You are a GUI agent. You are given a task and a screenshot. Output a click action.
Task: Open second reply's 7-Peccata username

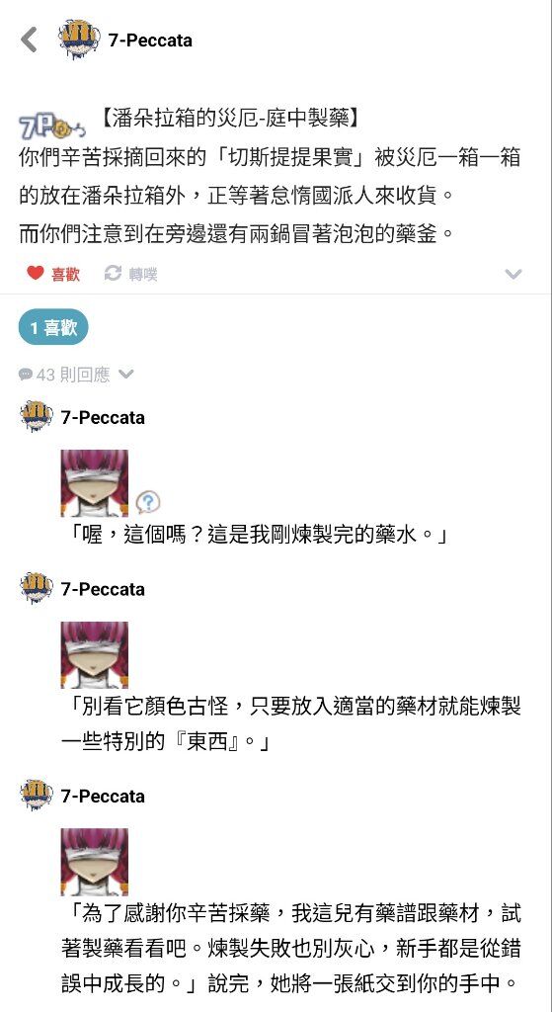103,589
